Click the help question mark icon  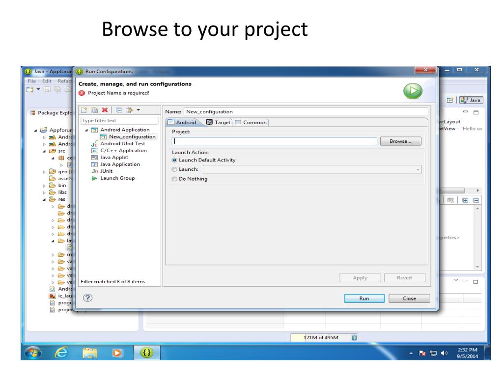click(x=87, y=298)
